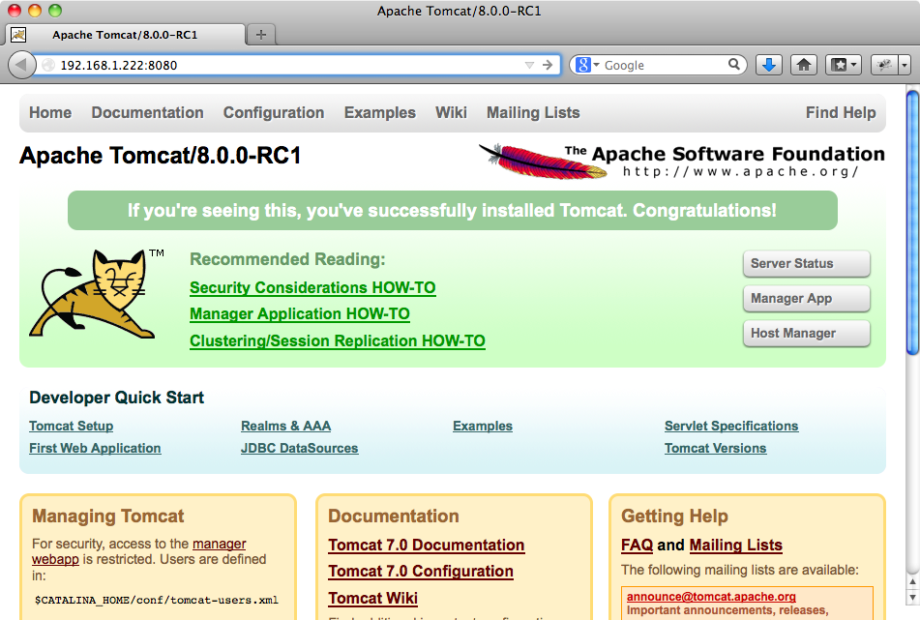Open the First Web Application link
The width and height of the screenshot is (920, 620).
click(95, 448)
